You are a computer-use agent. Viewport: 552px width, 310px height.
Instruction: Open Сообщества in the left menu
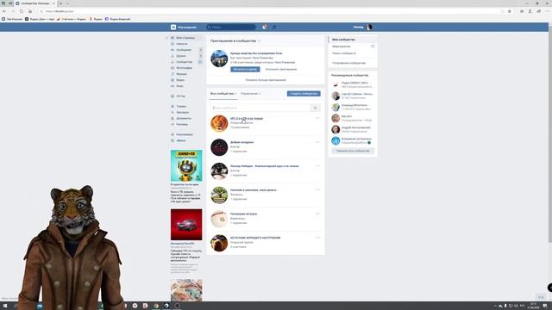click(185, 62)
